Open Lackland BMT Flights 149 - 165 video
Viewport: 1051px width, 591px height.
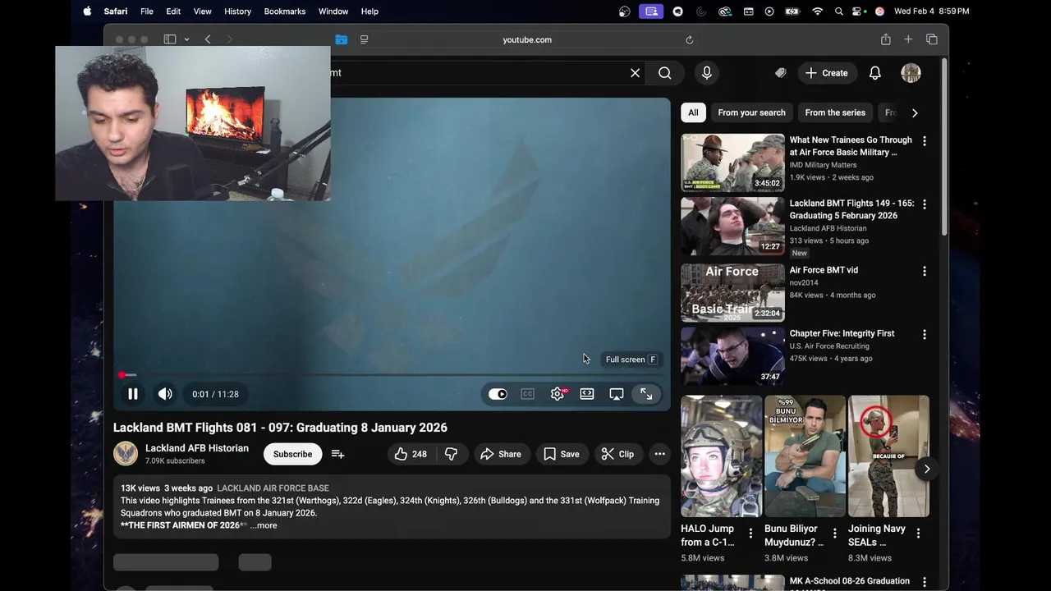732,227
